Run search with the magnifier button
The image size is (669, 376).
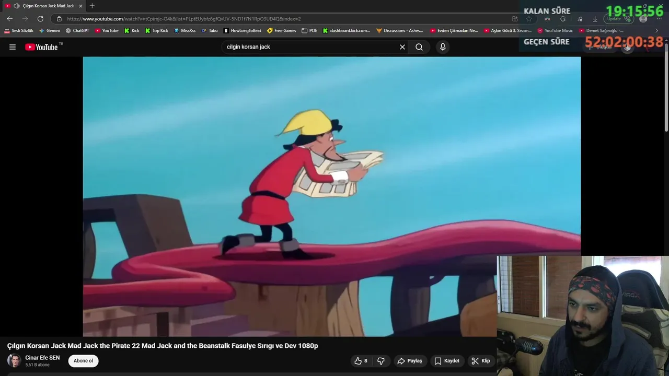tap(419, 47)
